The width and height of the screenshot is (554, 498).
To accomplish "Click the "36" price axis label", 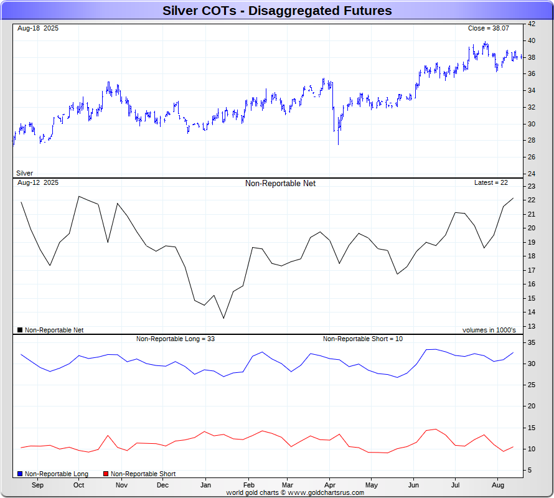I will (532, 74).
